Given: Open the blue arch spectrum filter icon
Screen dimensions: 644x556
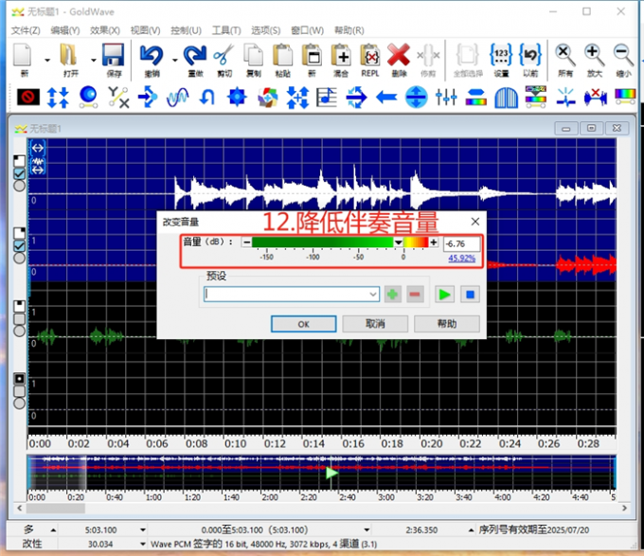Looking at the screenshot, I should point(506,98).
